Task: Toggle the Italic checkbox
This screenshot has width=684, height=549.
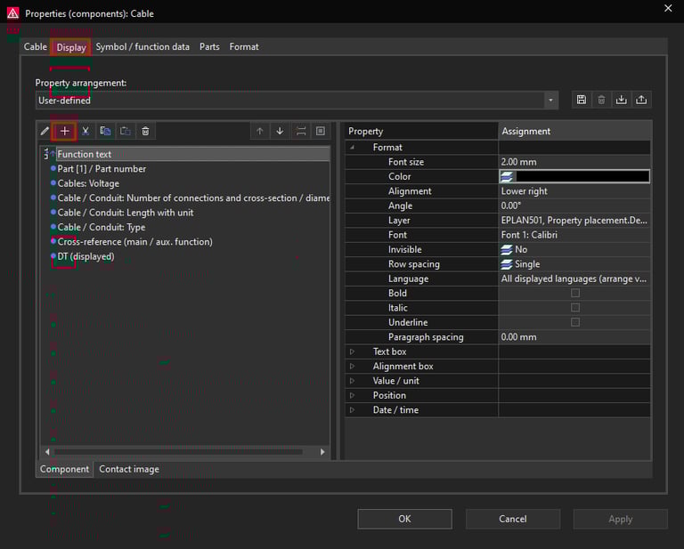Action: (x=574, y=308)
